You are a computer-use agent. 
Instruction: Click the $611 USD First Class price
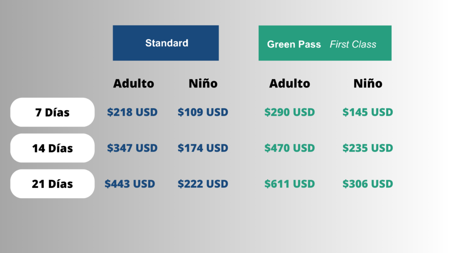pyautogui.click(x=290, y=184)
